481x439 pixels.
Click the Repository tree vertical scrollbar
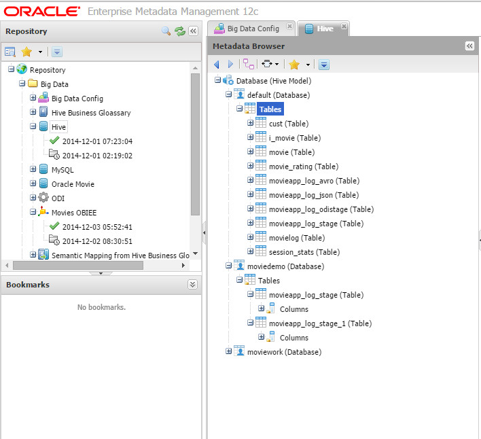pyautogui.click(x=195, y=144)
